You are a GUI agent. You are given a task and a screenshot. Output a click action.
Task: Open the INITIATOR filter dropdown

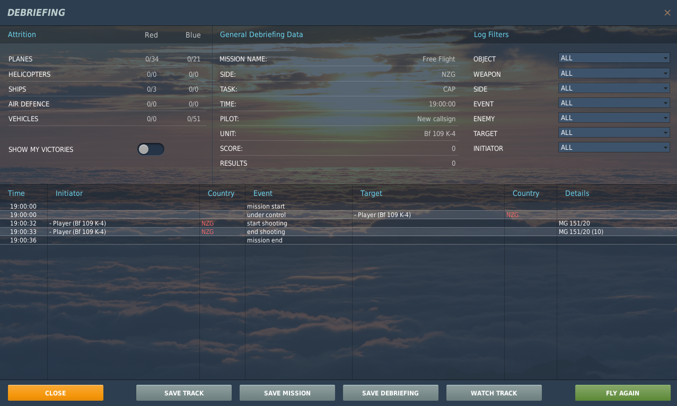[x=613, y=148]
